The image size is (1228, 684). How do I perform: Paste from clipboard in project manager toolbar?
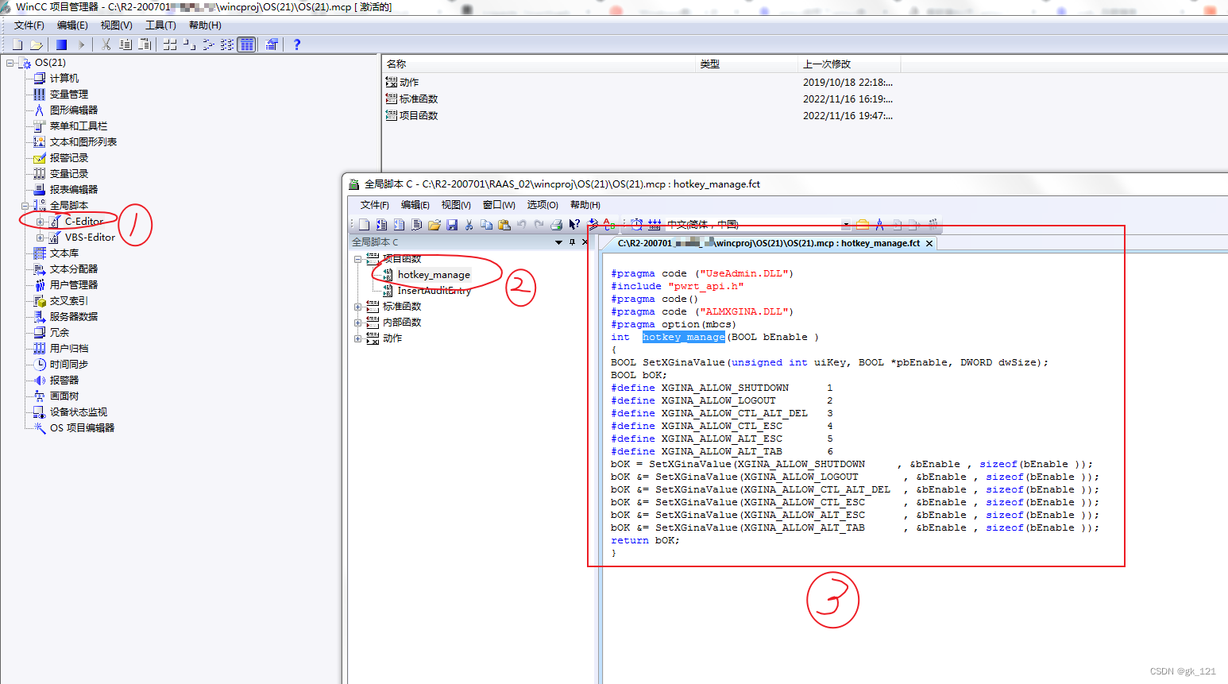point(145,44)
